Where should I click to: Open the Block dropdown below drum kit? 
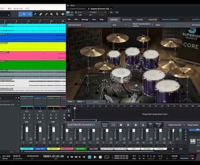coord(81,102)
